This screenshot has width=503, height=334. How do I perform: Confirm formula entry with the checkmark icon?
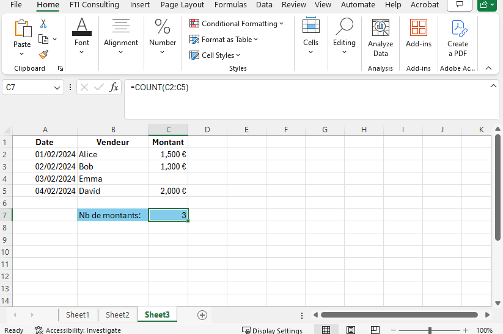coord(99,87)
